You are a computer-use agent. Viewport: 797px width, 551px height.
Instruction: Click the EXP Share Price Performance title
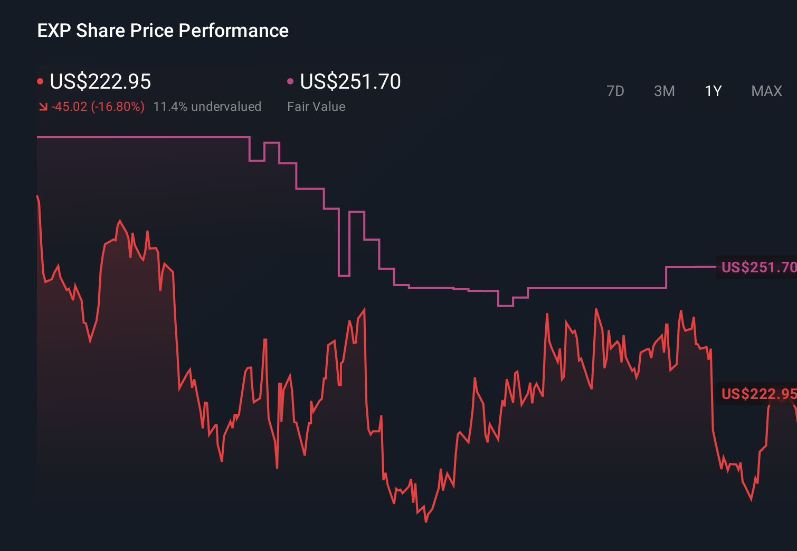coord(163,31)
